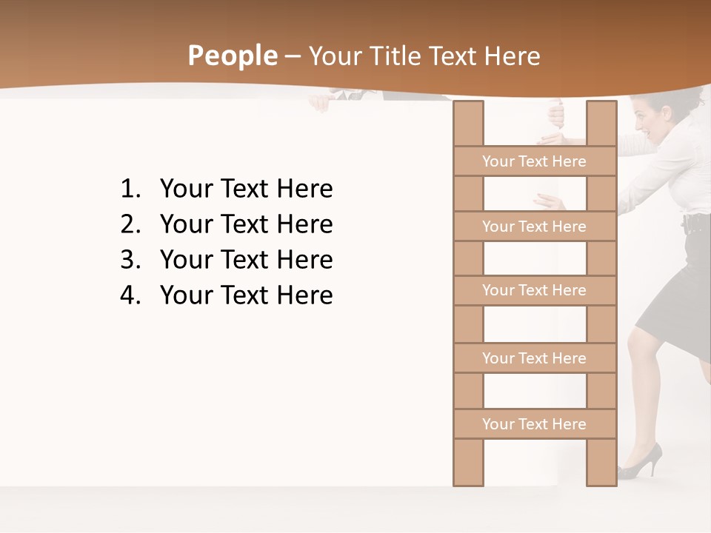
Task: Click the empty ladder rung below the first label
Action: click(535, 193)
